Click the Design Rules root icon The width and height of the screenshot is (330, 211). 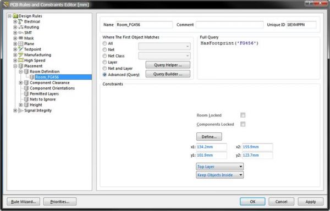tap(15, 16)
